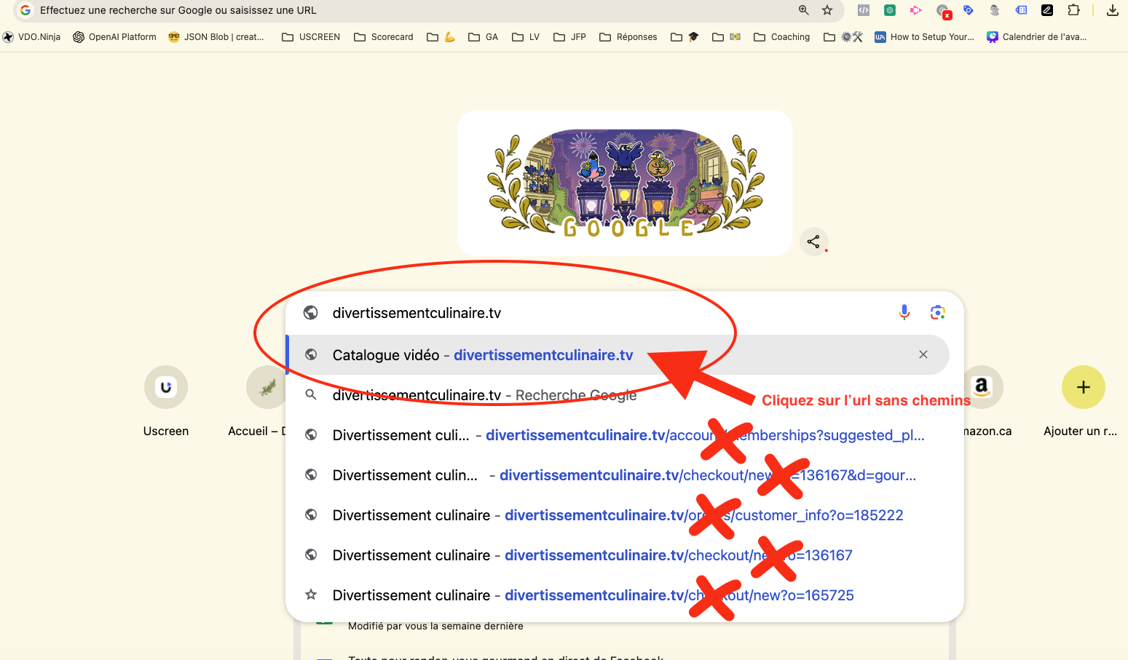Screen dimensions: 1128x660
Task: Expand the gear-and-tools bookmark folder
Action: 843,37
